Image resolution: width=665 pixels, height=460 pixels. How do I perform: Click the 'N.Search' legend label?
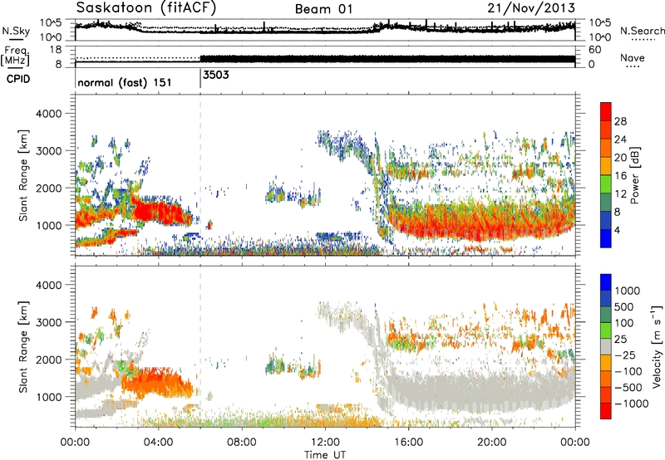[x=643, y=31]
